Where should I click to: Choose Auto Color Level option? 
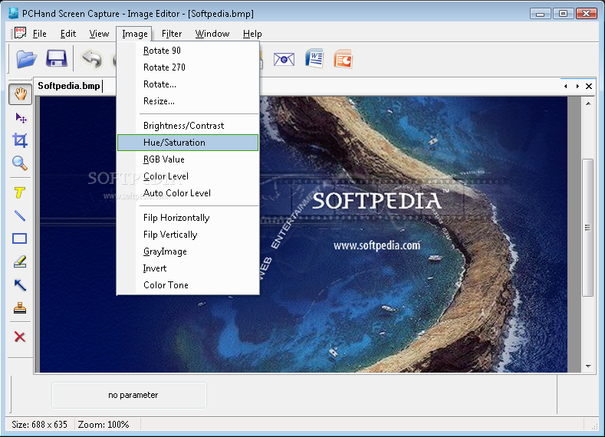pyautogui.click(x=188, y=193)
